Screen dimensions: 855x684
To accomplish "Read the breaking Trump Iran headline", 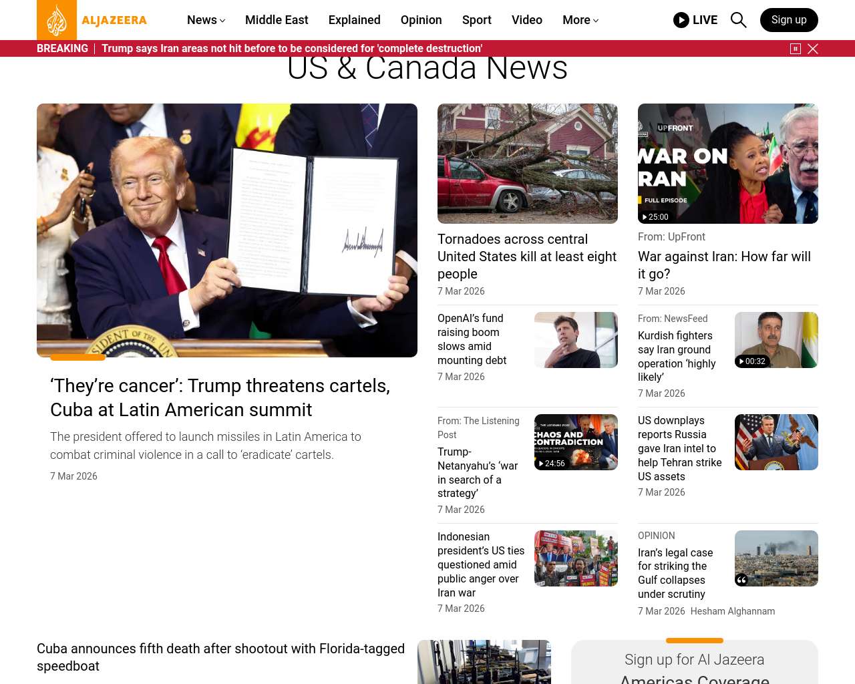I will (x=292, y=49).
